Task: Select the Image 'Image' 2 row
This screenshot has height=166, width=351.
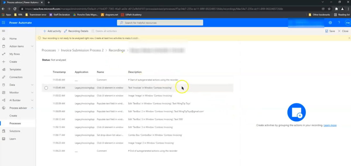Action: (x=137, y=143)
